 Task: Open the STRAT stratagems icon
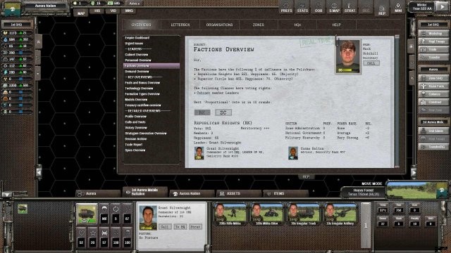350,7
